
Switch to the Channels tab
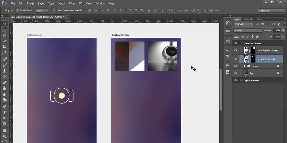click(x=248, y=19)
